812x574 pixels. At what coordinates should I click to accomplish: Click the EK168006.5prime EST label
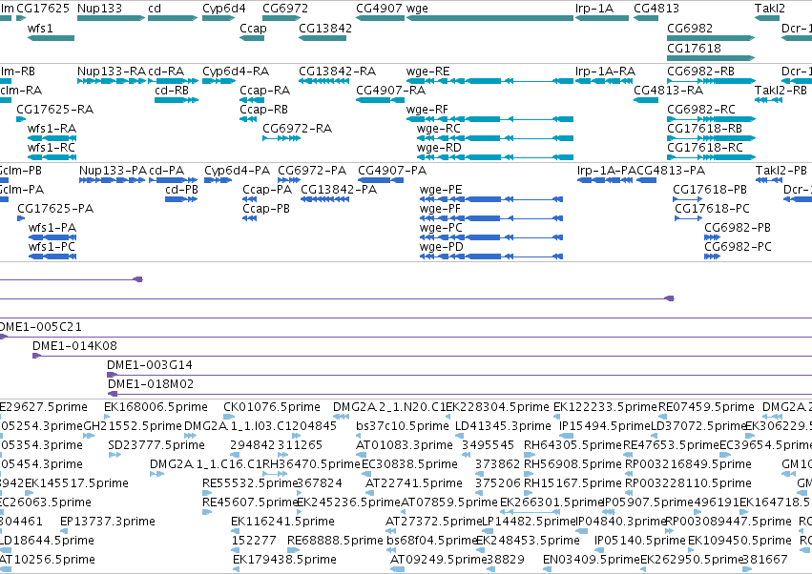pos(156,407)
